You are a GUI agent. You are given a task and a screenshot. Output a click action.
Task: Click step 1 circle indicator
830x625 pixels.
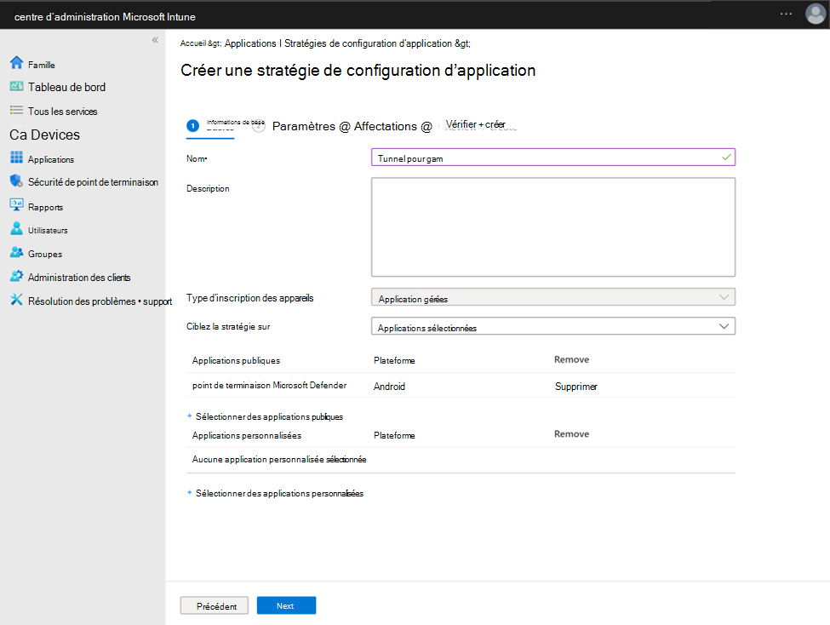point(192,125)
